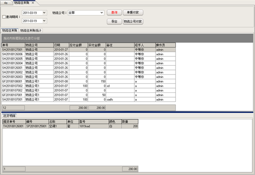Click the 提货单号 column header
Screen dimensions: 255x175
[14, 122]
